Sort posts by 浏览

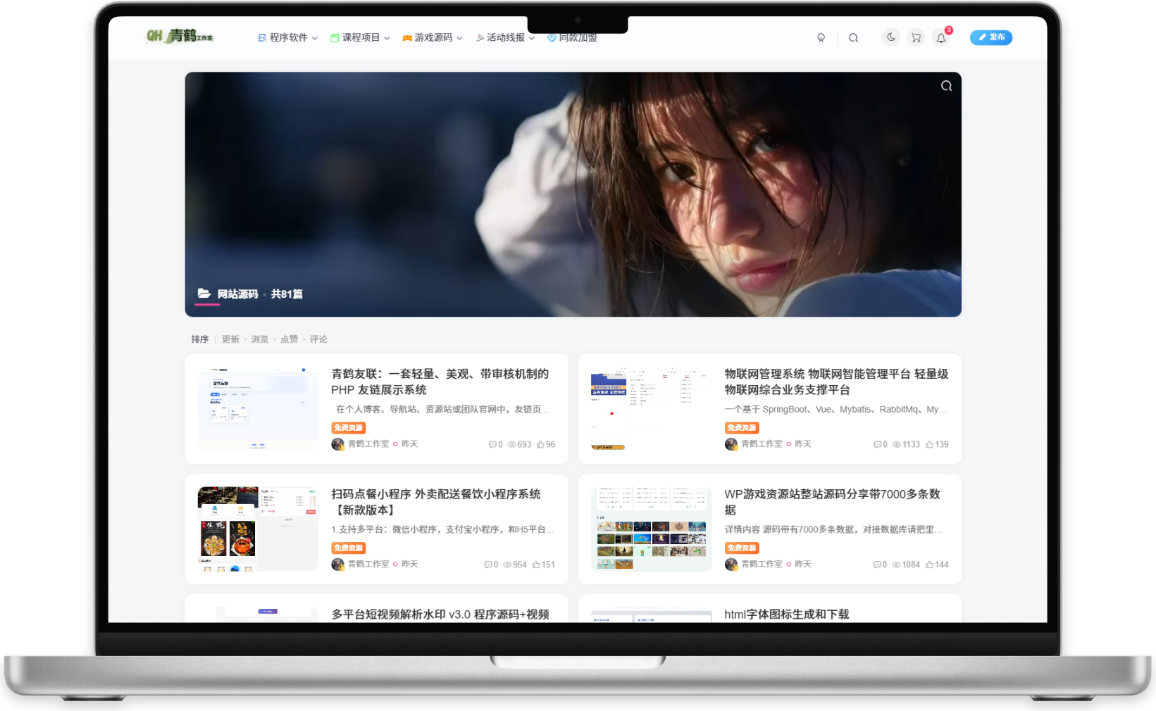coord(260,339)
